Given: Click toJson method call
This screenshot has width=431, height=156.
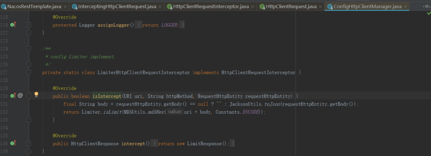Looking at the screenshot, I should tap(272, 104).
